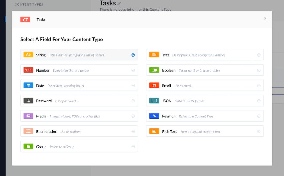
Task: Choose the Rich Text field label
Action: click(x=170, y=131)
